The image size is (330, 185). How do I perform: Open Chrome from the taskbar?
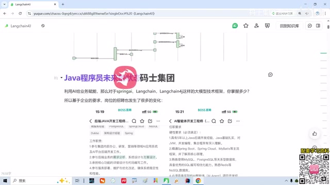tap(198, 180)
